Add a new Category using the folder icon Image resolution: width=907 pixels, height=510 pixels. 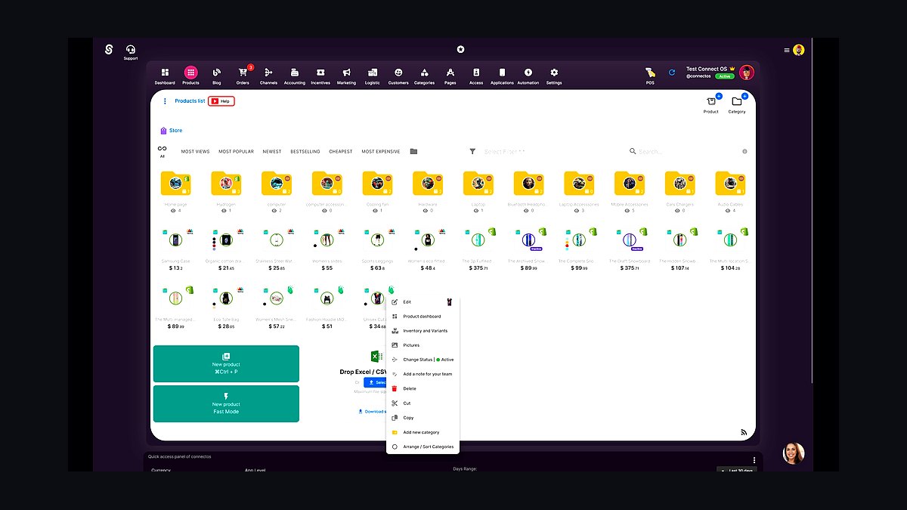pyautogui.click(x=737, y=102)
